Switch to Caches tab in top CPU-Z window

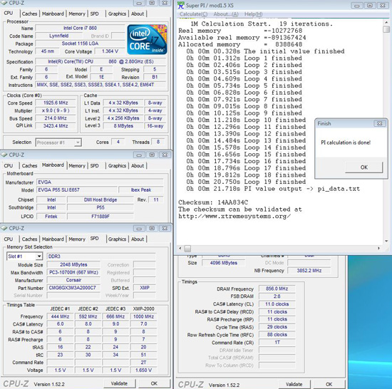pyautogui.click(x=29, y=14)
